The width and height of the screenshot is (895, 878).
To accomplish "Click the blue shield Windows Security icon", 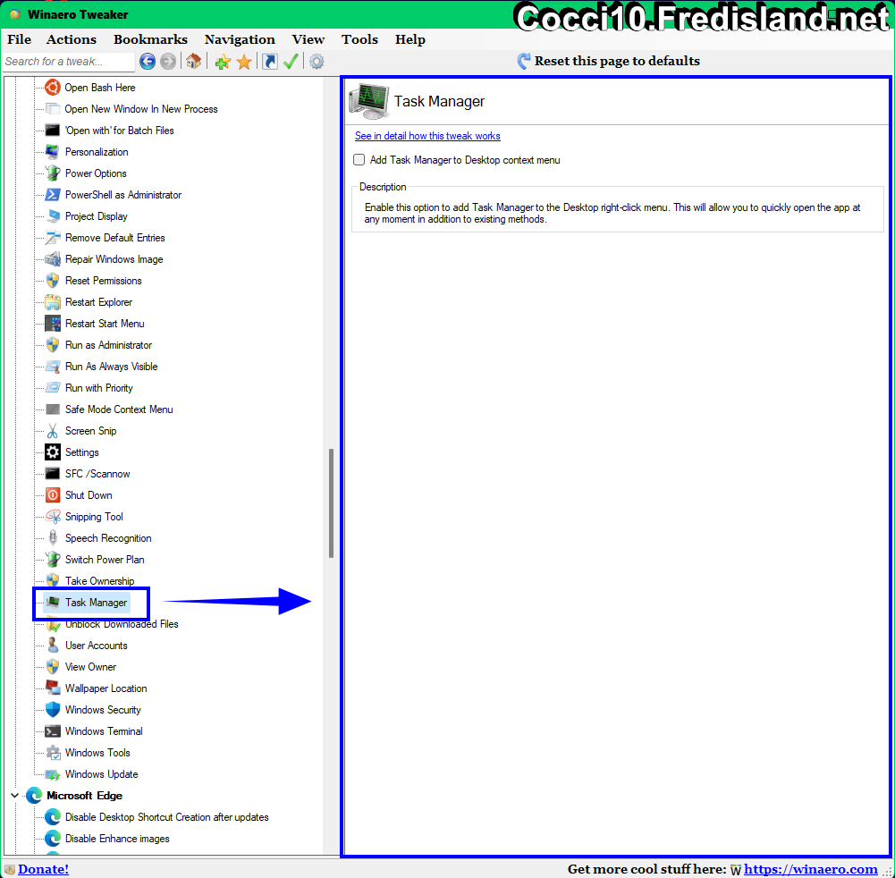I will click(53, 710).
